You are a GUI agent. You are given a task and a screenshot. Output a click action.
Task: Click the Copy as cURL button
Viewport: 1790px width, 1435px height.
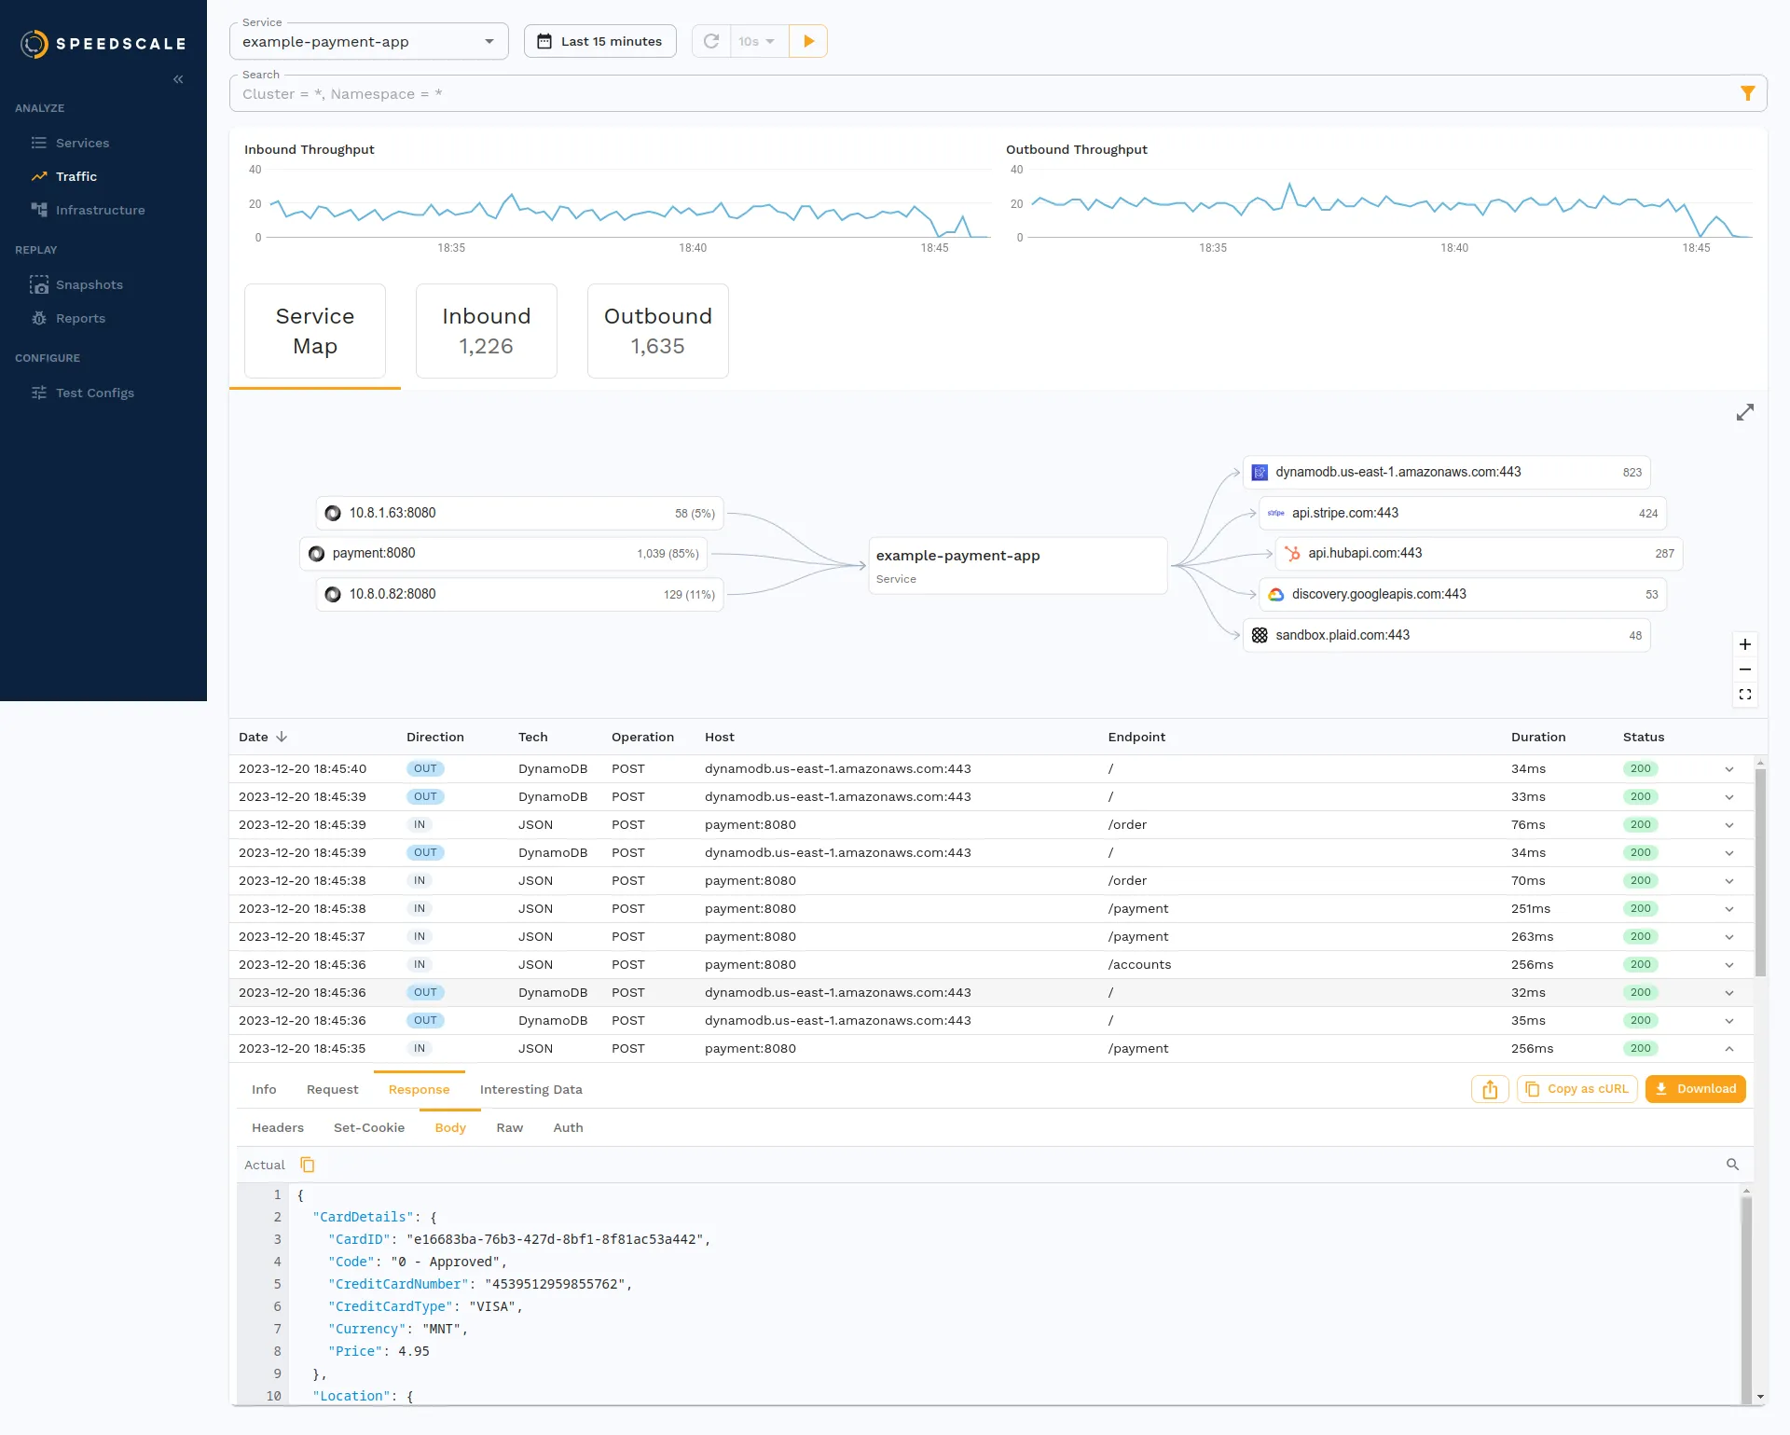pyautogui.click(x=1577, y=1088)
